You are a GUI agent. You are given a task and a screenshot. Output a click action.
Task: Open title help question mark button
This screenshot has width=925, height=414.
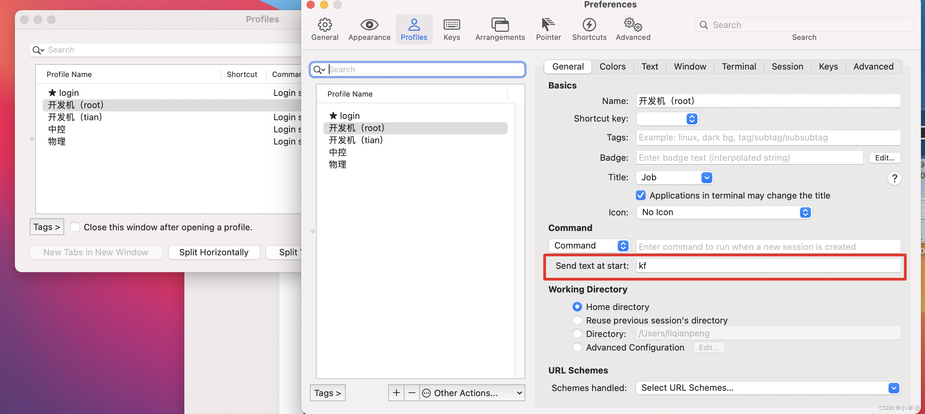pyautogui.click(x=894, y=178)
